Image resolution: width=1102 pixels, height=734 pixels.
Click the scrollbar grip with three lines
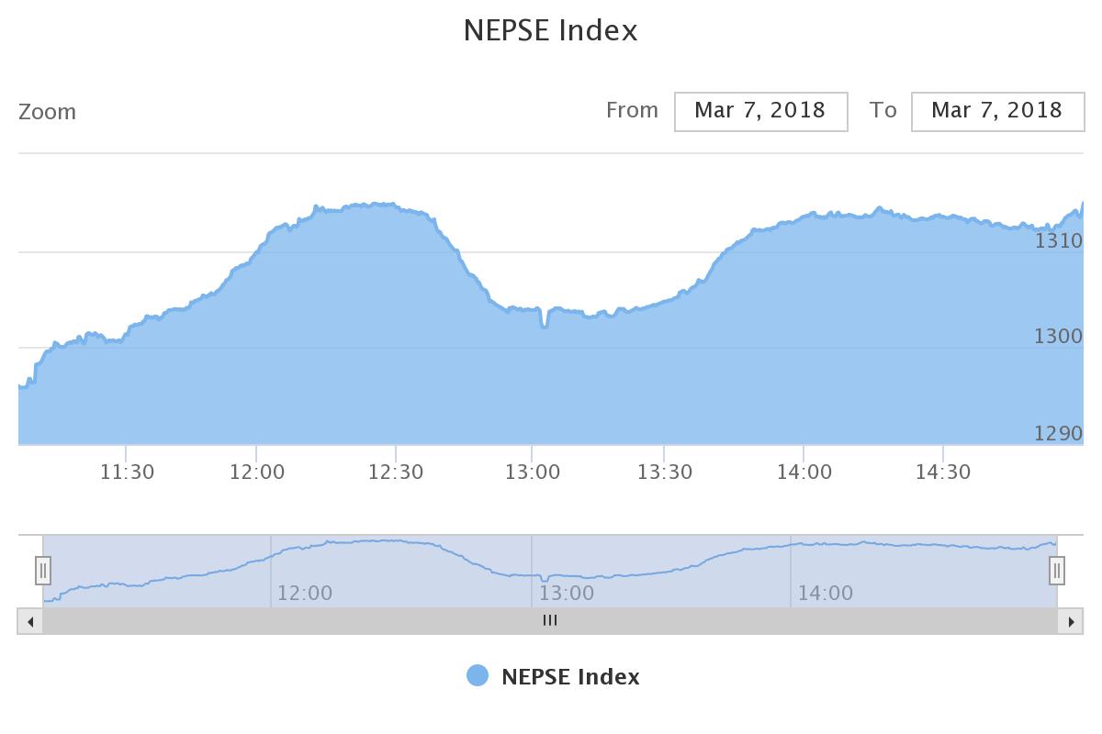click(x=550, y=621)
